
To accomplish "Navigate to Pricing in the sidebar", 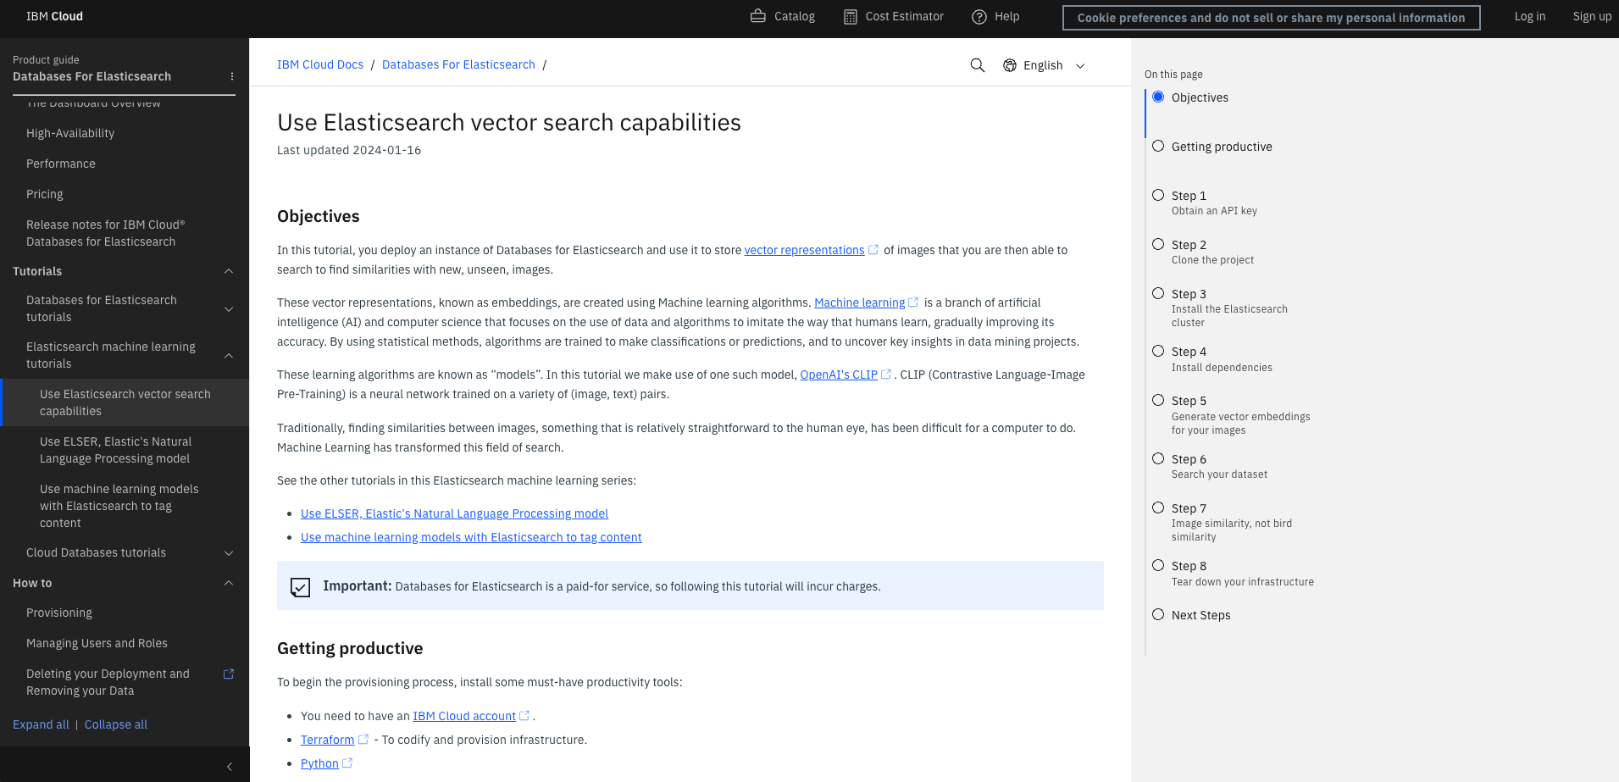I will pos(44,194).
